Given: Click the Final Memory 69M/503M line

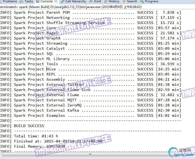Looking at the screenshot, I should (x=33, y=146).
